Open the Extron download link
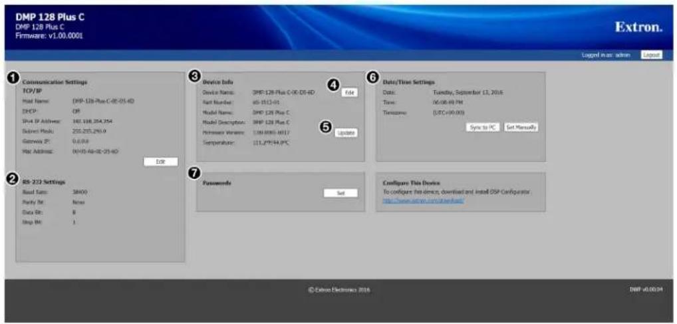Screen dimensions: 677x324 [x=424, y=201]
